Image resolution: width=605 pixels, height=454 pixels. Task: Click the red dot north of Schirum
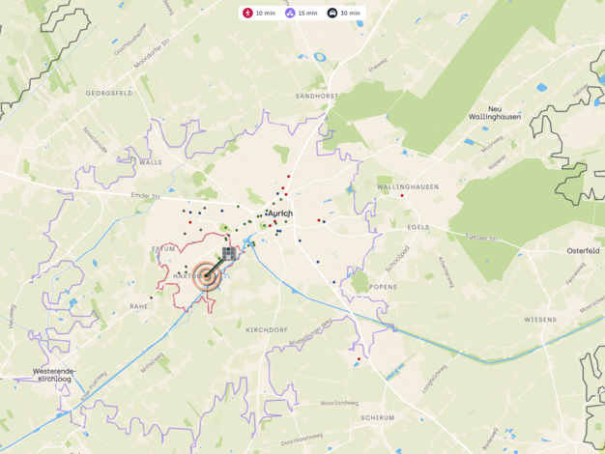click(x=359, y=359)
